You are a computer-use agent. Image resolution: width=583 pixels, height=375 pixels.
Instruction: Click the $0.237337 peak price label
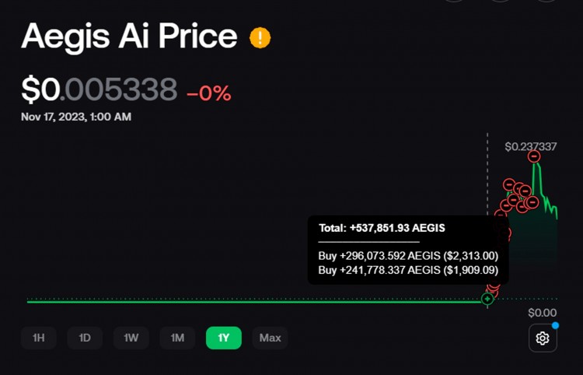530,146
